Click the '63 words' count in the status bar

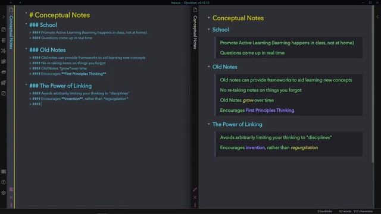(345, 212)
